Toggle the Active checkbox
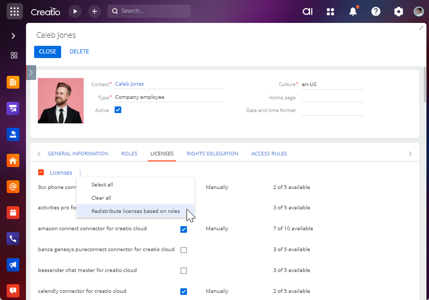The image size is (429, 300). (x=118, y=110)
